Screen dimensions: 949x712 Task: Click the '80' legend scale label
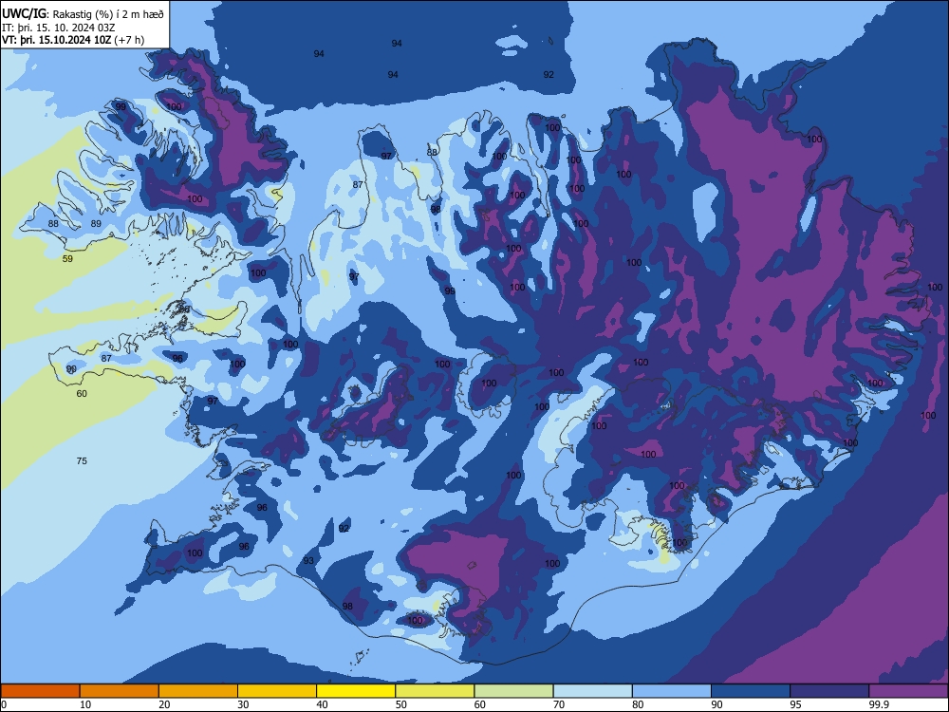[638, 704]
